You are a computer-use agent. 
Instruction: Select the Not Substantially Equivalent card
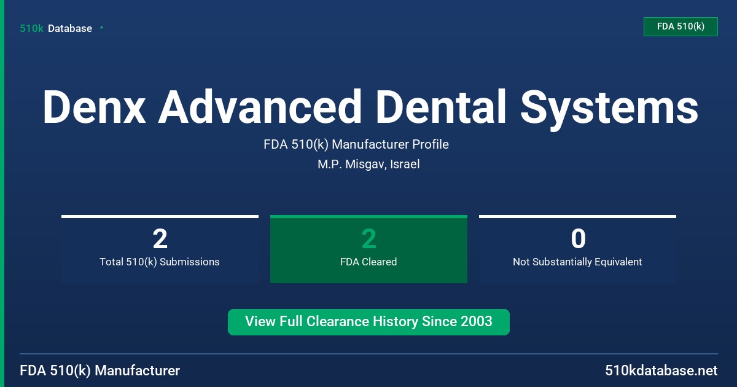tap(577, 249)
